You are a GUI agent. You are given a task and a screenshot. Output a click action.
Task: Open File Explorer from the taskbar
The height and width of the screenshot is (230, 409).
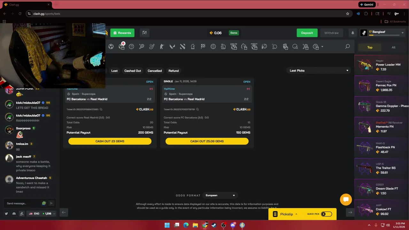(x=195, y=225)
